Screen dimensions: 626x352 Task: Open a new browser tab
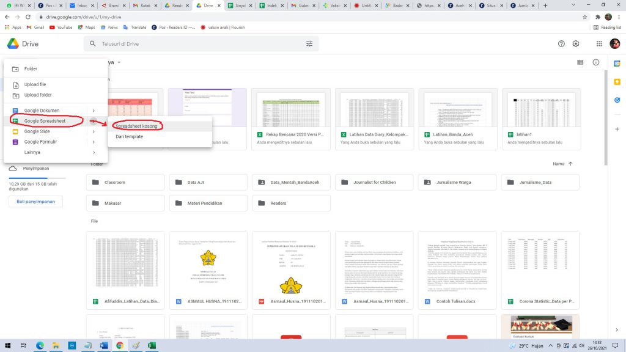(x=545, y=5)
